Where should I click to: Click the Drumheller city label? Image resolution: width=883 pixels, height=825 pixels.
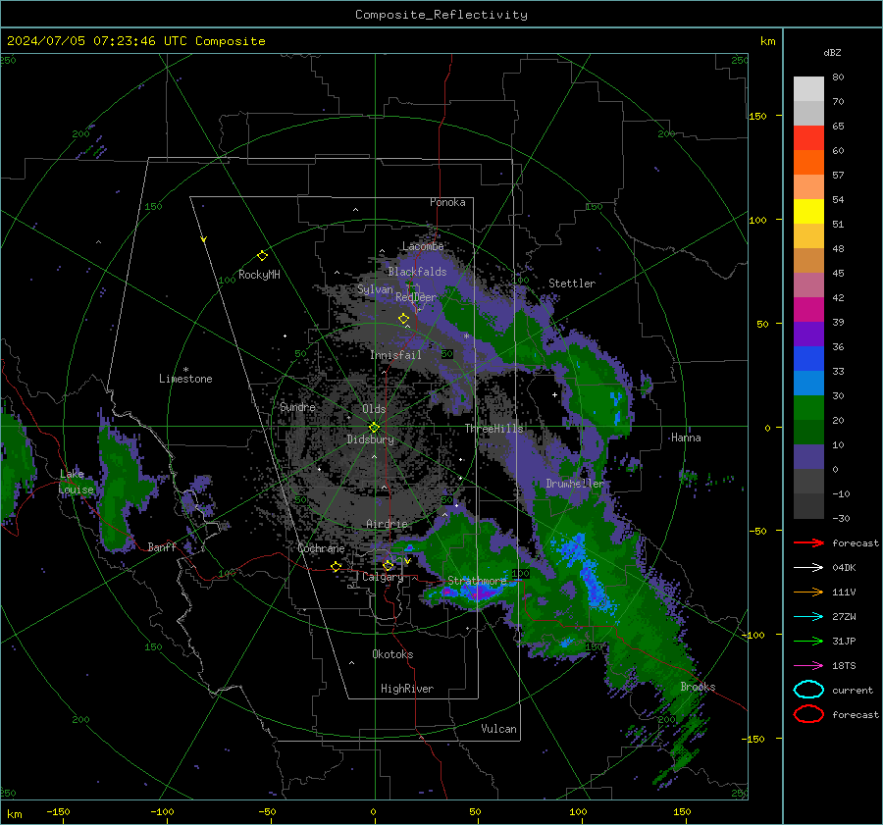point(574,484)
